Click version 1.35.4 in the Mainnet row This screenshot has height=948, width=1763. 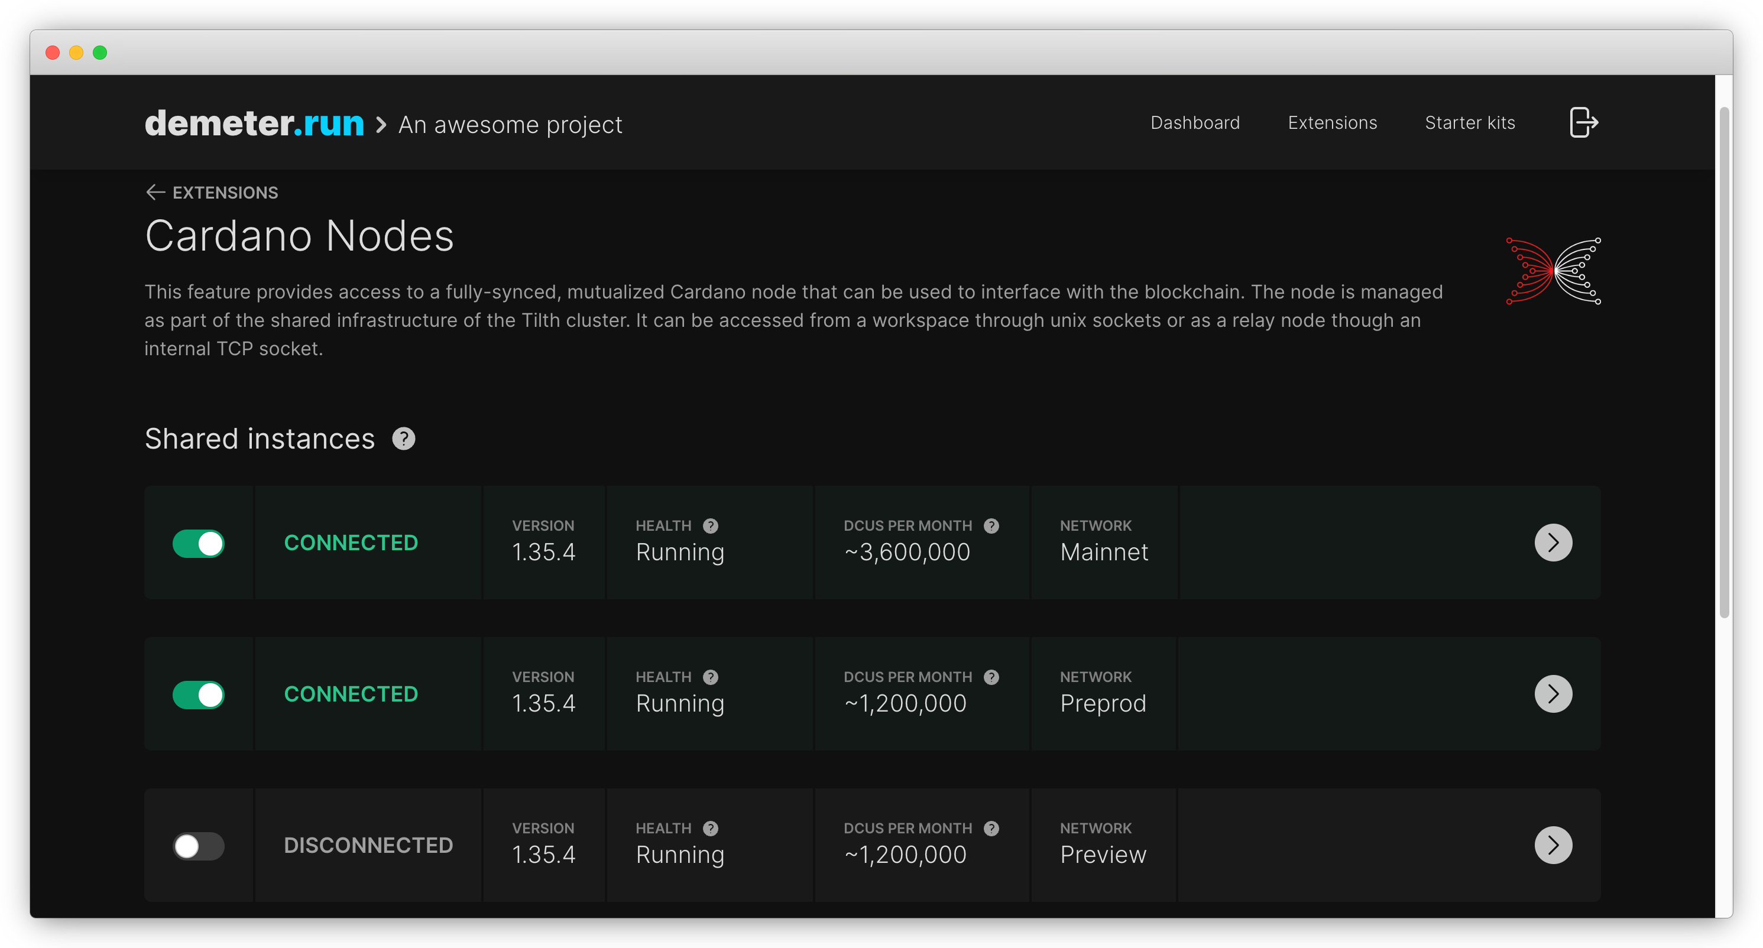543,553
